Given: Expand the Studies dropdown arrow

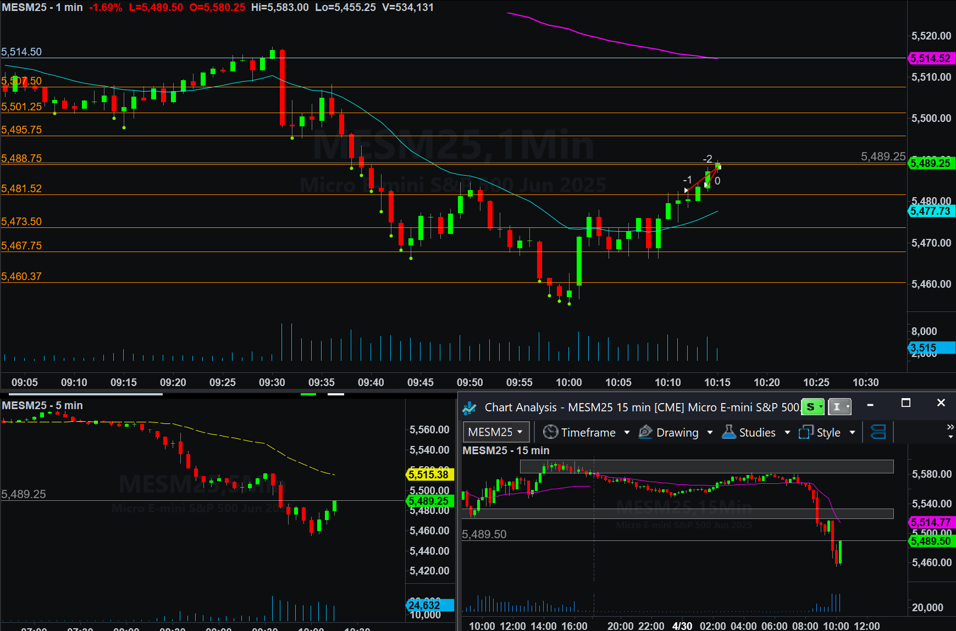Looking at the screenshot, I should point(787,433).
